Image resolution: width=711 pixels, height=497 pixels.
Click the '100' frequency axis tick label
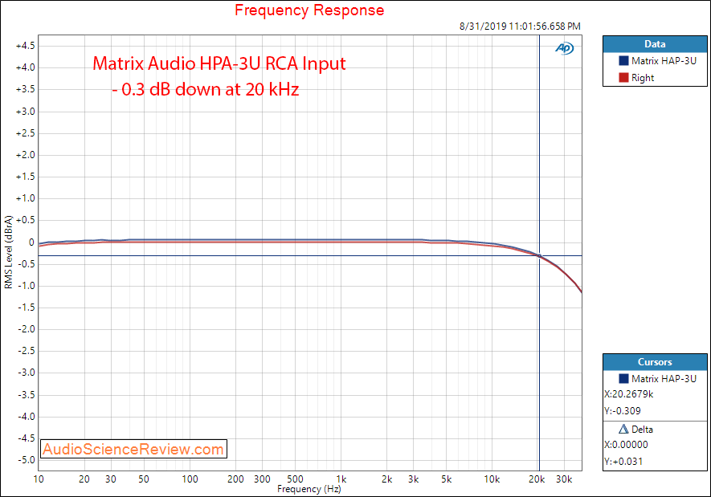click(190, 479)
